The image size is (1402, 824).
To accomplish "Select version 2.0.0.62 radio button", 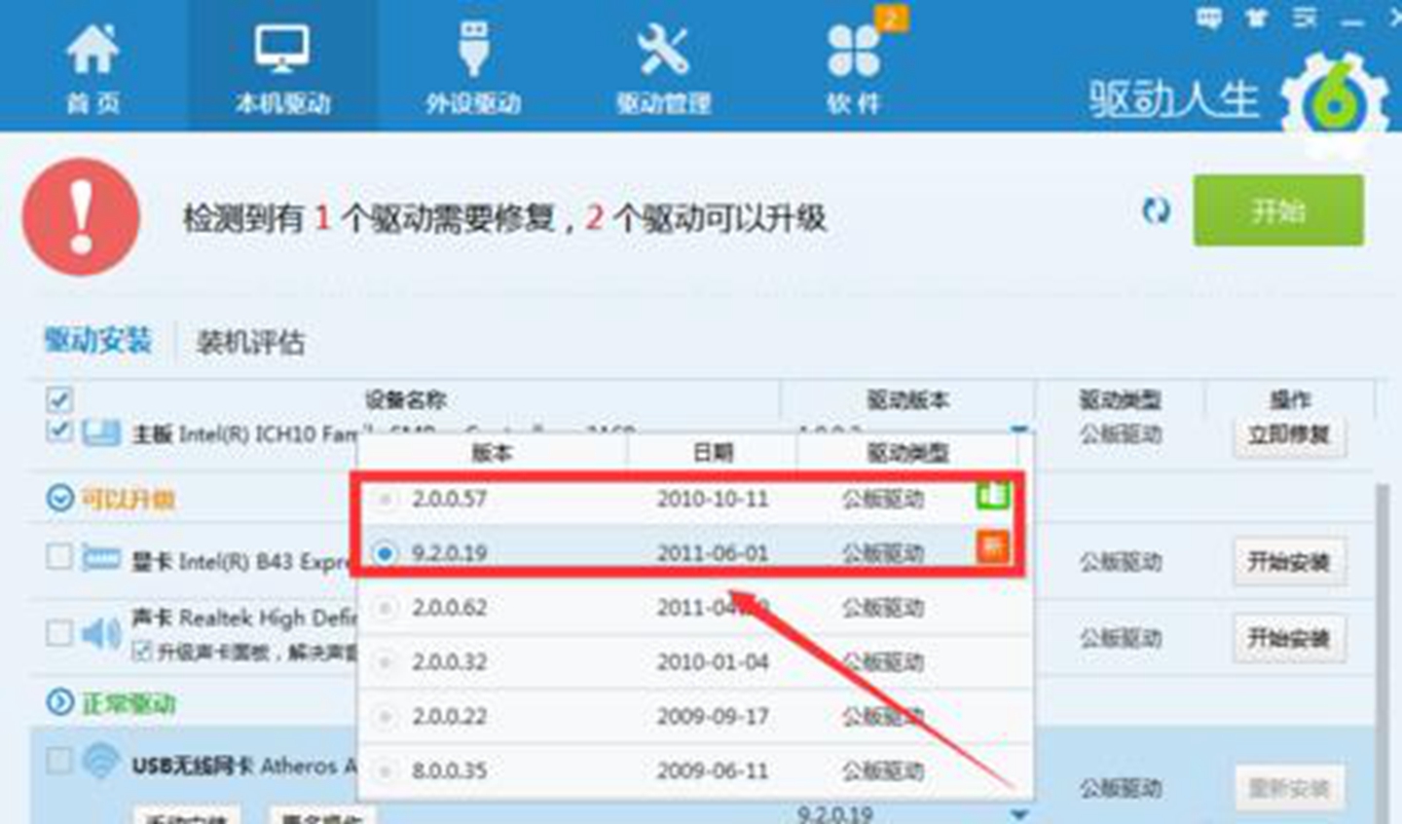I will tap(386, 608).
